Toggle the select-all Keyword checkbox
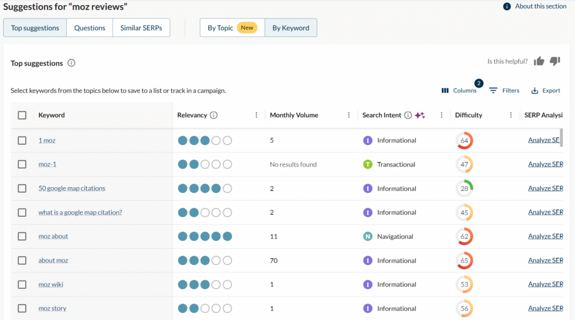The width and height of the screenshot is (575, 320). click(x=22, y=115)
